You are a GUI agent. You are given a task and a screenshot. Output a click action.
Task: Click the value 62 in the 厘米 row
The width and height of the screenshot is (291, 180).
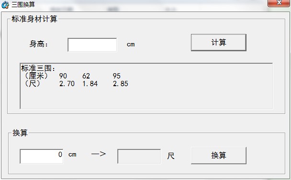coord(86,76)
